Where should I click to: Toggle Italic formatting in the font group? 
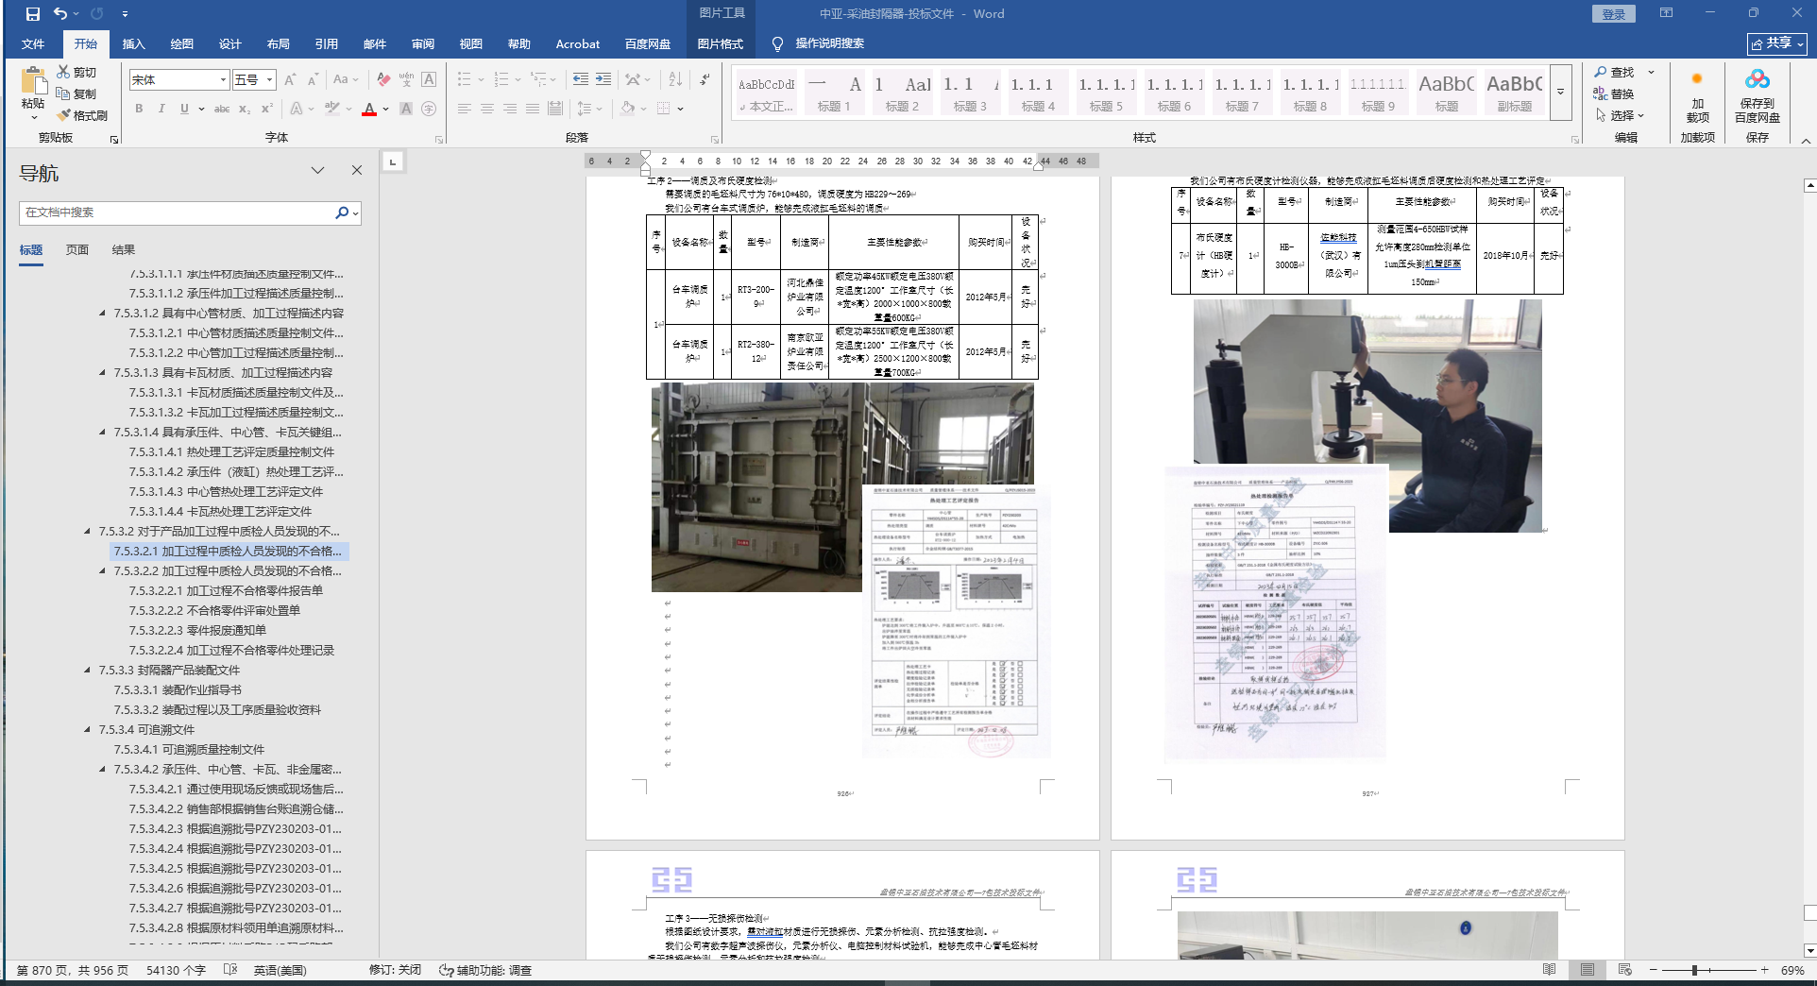click(161, 109)
